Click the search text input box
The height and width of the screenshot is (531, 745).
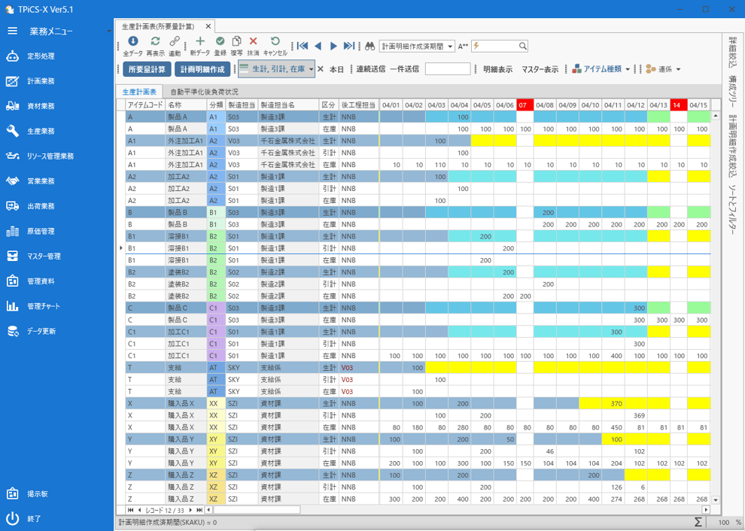pyautogui.click(x=498, y=47)
